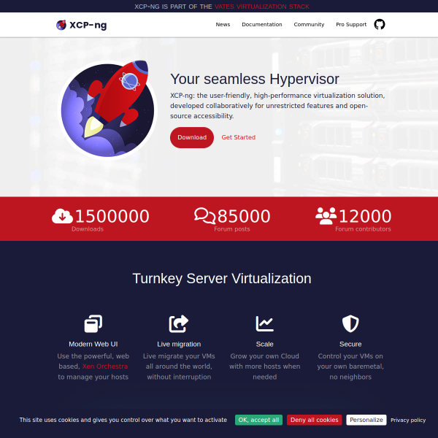Screen dimensions: 438x438
Task: Open the GitHub icon link in header
Action: coord(380,24)
